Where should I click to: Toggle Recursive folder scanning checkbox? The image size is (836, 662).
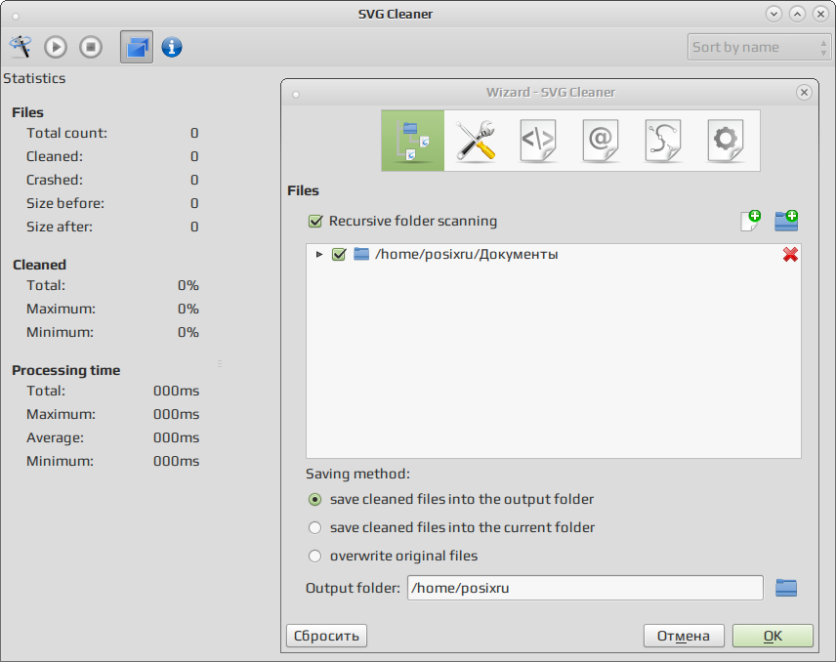tap(315, 222)
